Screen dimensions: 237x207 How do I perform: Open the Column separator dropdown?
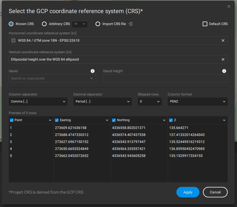(38, 102)
